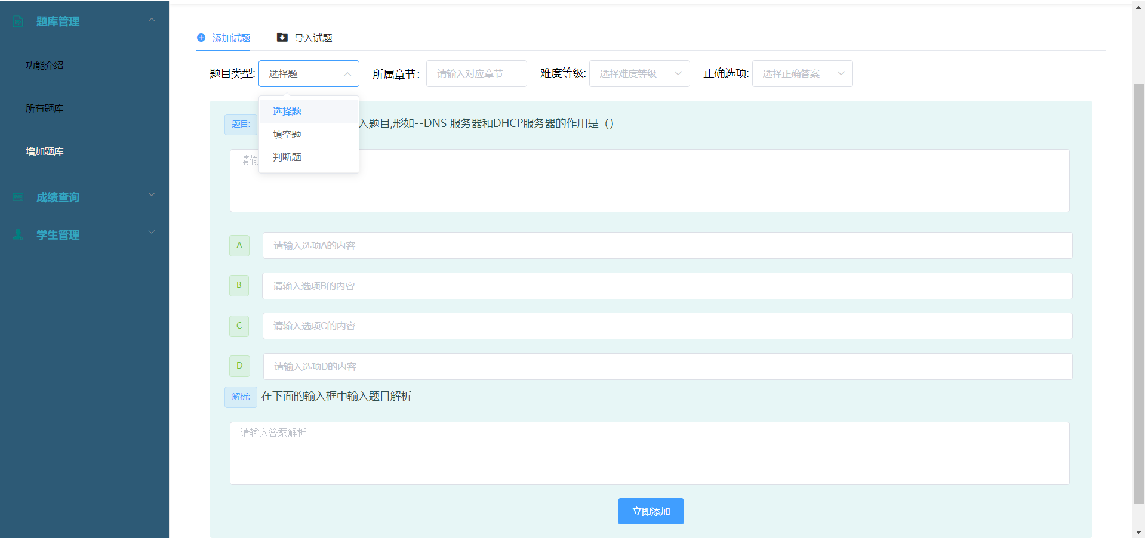Choose 判断题 in the dropdown list
Viewport: 1145px width, 538px height.
pos(287,157)
